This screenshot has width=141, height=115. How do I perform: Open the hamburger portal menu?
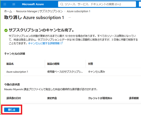coord(14,4)
